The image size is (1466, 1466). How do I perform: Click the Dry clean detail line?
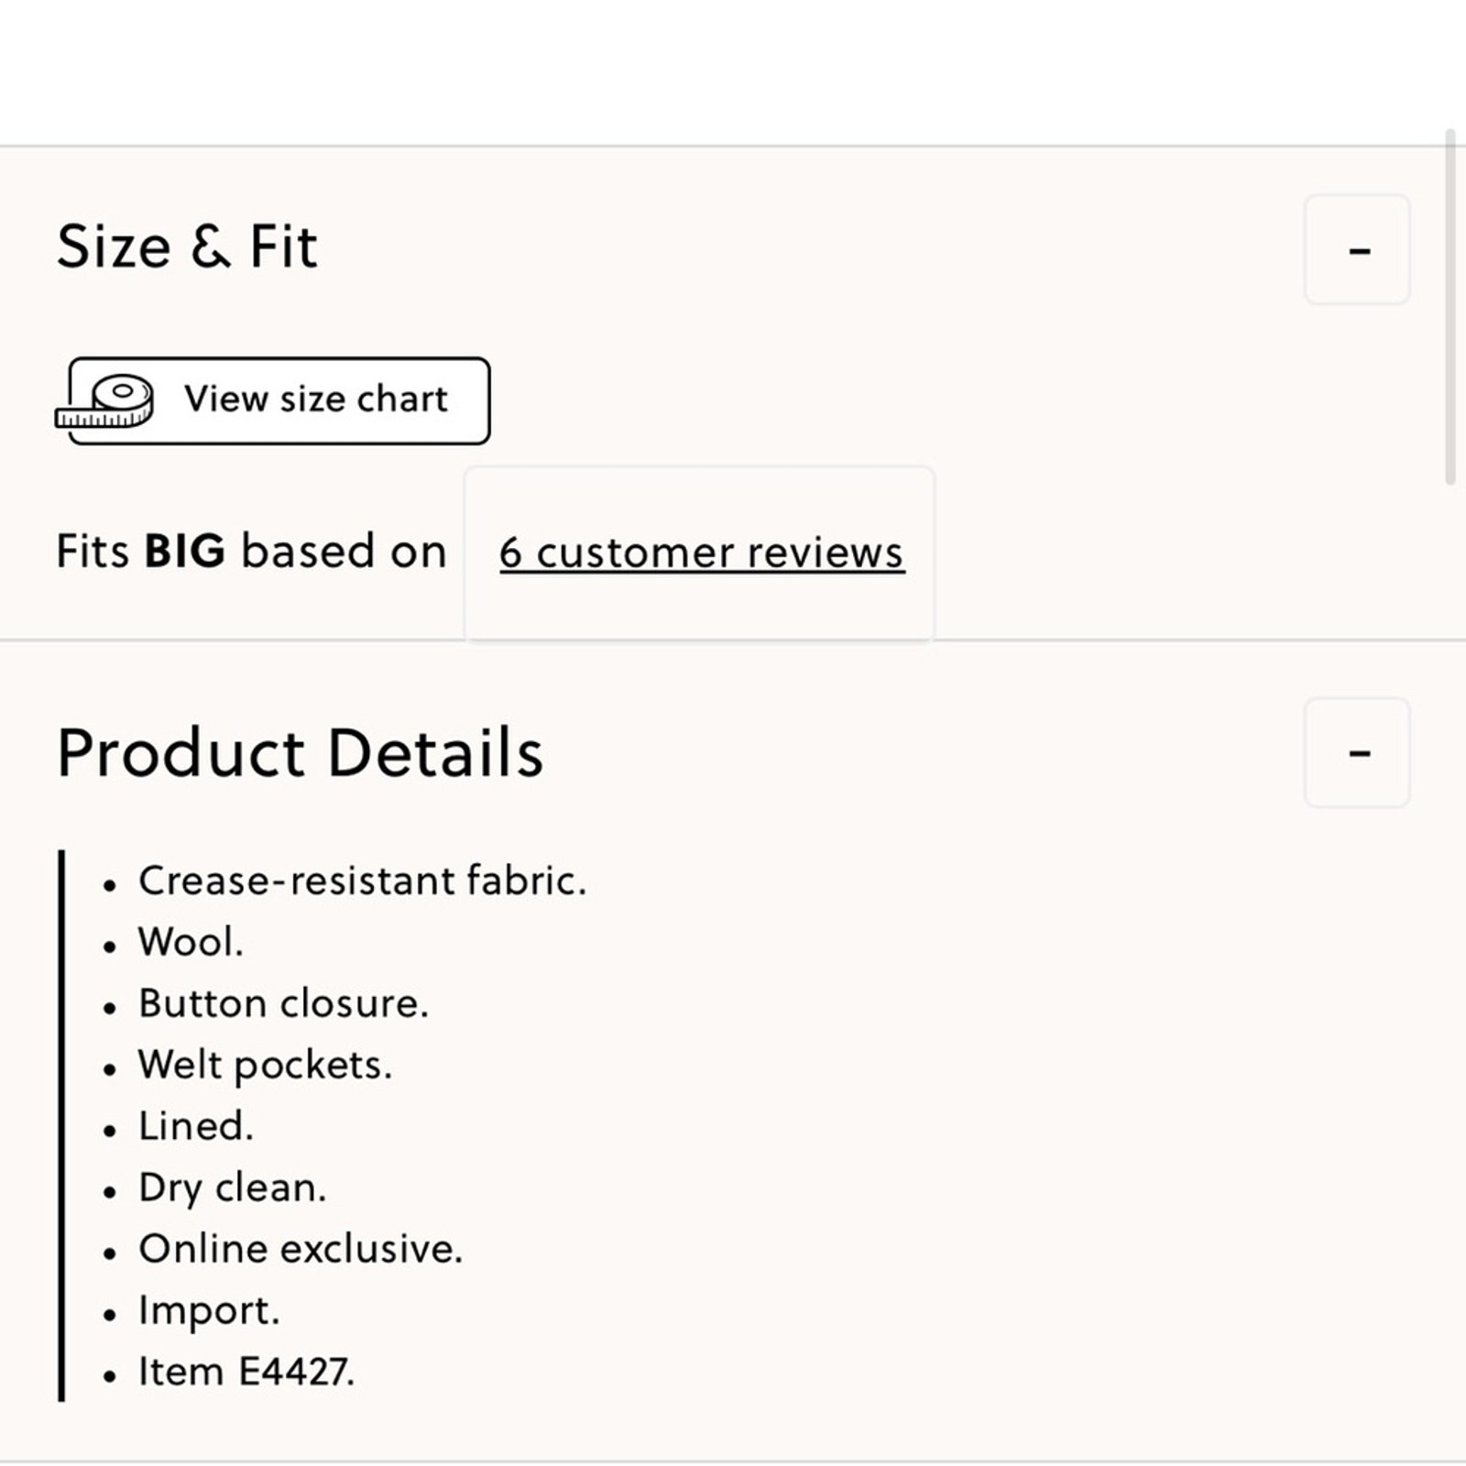[232, 1187]
